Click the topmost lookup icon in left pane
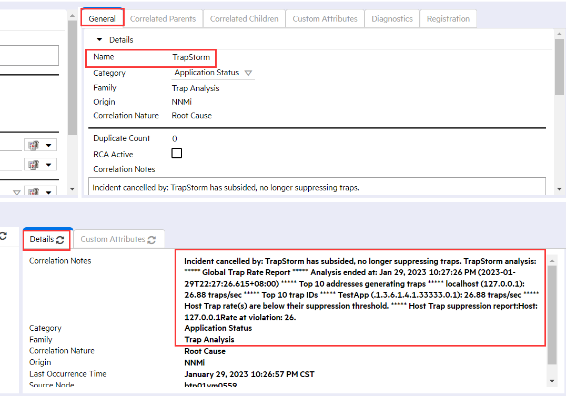The width and height of the screenshot is (566, 396). coord(33,145)
